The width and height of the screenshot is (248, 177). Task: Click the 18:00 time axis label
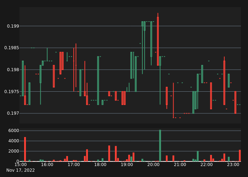tap(100, 165)
